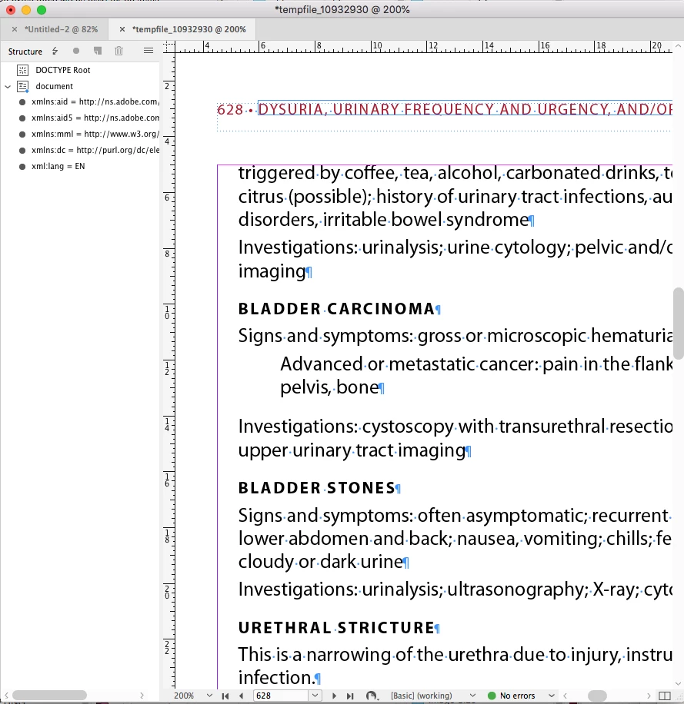The width and height of the screenshot is (684, 704).
Task: Select the xmlns:aid attribute row
Action: click(x=89, y=102)
